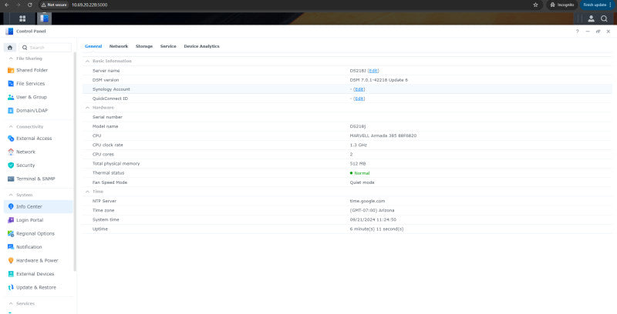This screenshot has height=314, width=617.
Task: Click the Normal thermal status
Action: pyautogui.click(x=359, y=173)
